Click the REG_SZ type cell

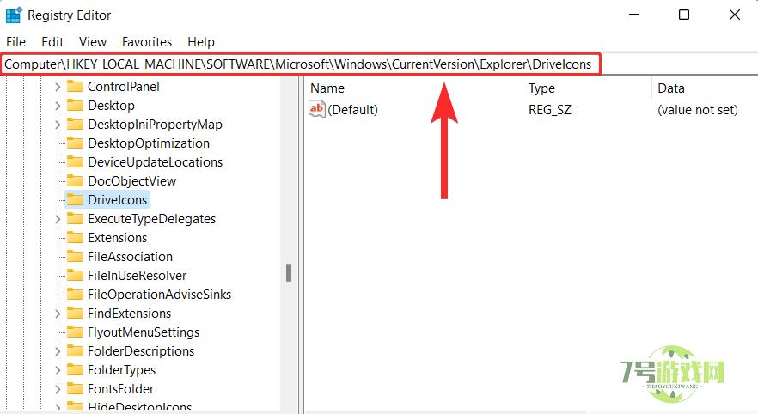pyautogui.click(x=550, y=110)
